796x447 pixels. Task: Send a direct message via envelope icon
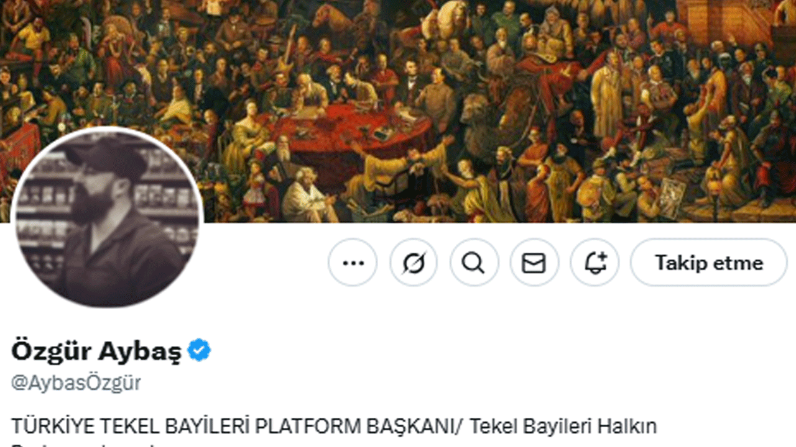534,263
